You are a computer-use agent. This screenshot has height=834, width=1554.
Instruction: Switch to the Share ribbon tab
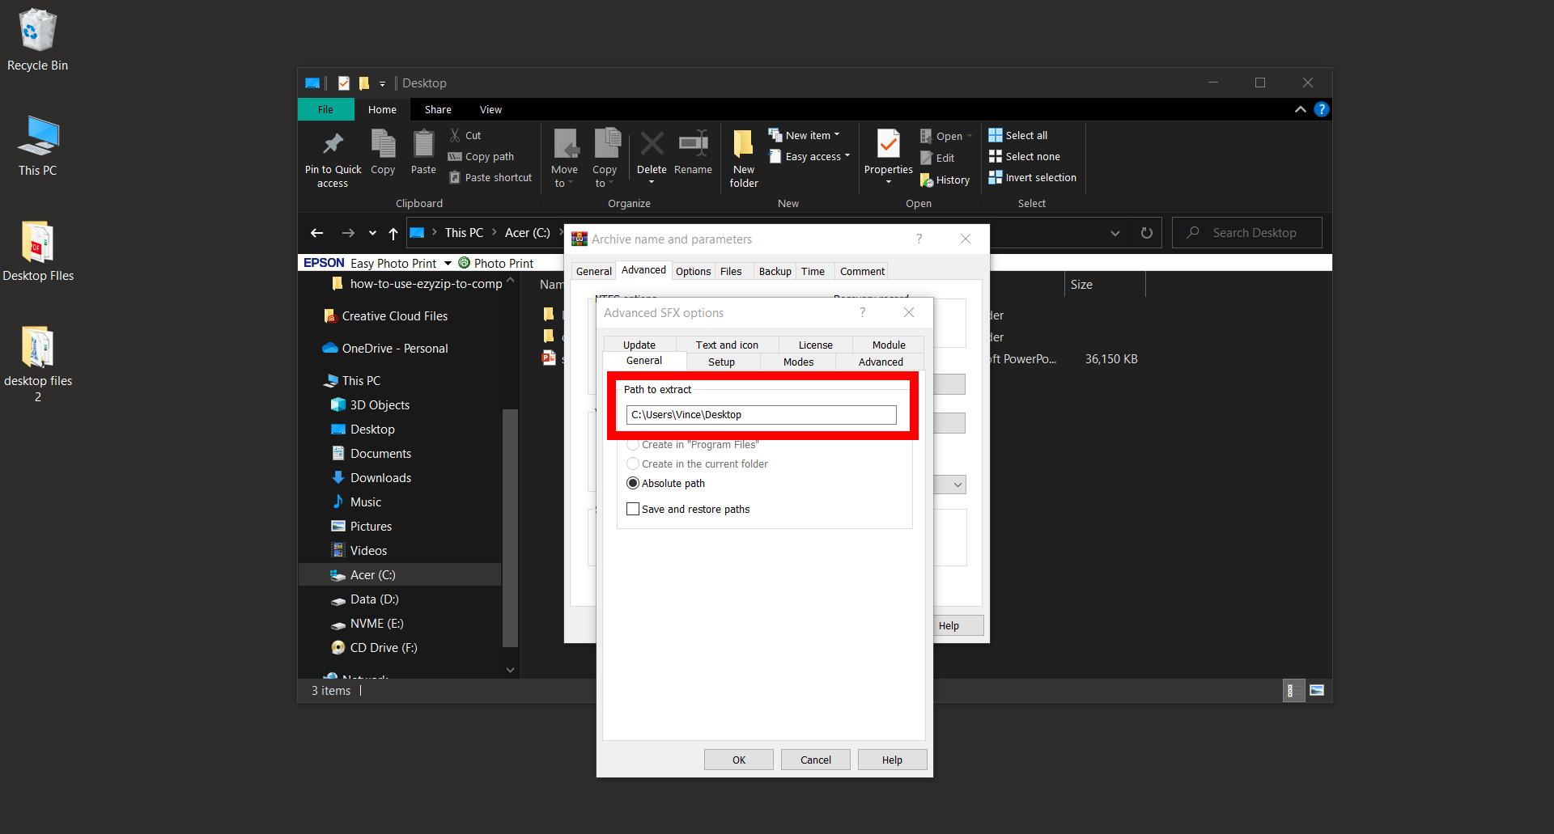coord(437,109)
